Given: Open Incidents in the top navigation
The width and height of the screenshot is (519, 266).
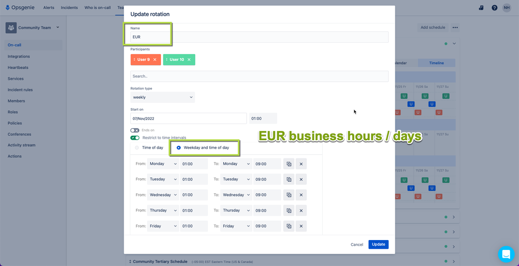Looking at the screenshot, I should 69,8.
